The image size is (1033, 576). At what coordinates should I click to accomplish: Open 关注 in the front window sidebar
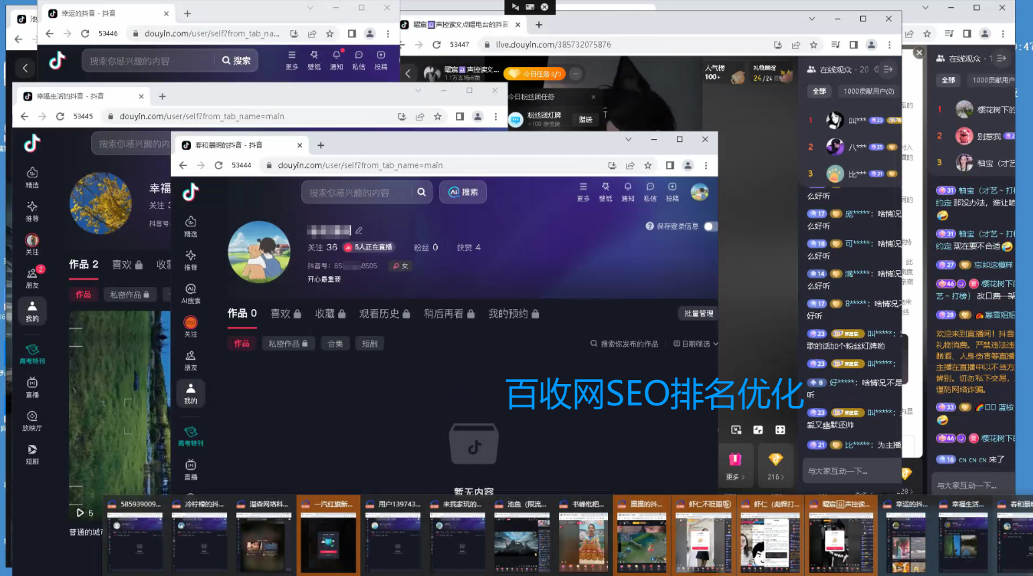[x=191, y=326]
